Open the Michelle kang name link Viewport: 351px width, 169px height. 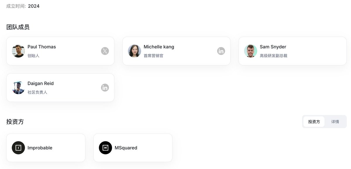tap(159, 47)
